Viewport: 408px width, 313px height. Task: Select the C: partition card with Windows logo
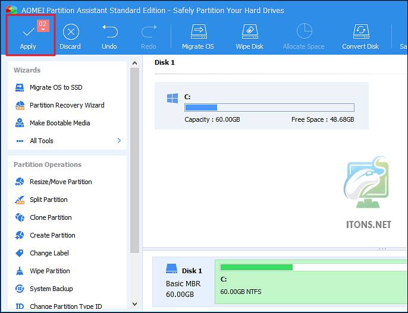pyautogui.click(x=262, y=106)
